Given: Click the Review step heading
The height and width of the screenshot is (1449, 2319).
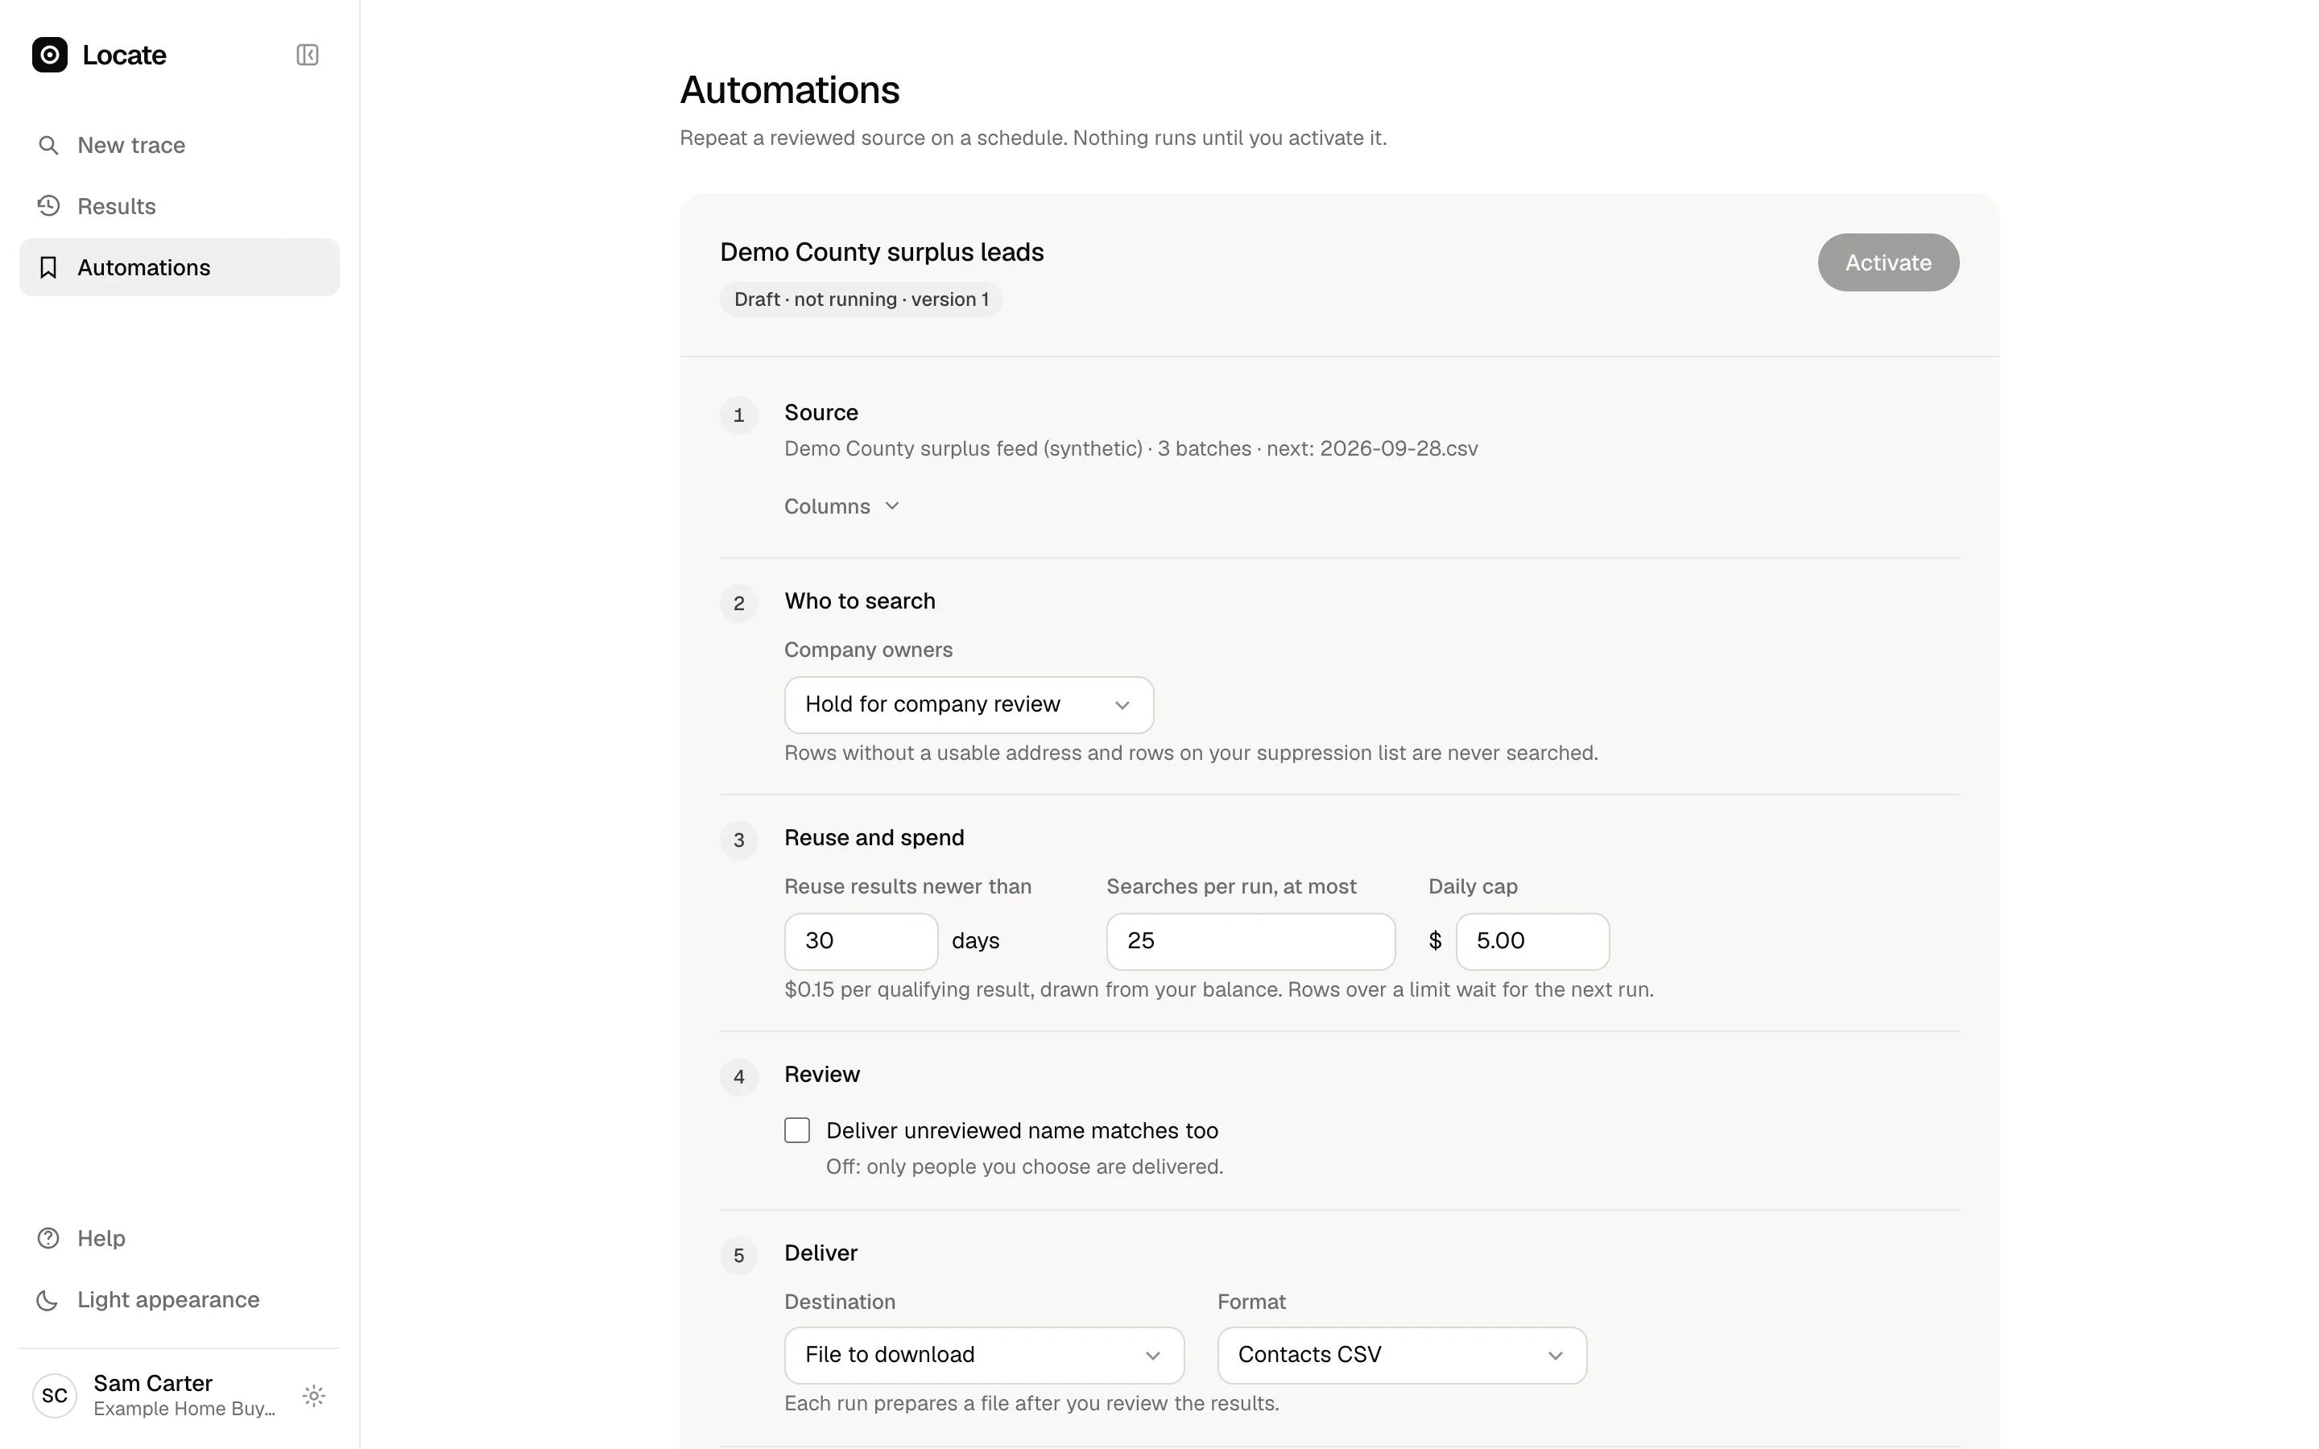Looking at the screenshot, I should pyautogui.click(x=822, y=1075).
